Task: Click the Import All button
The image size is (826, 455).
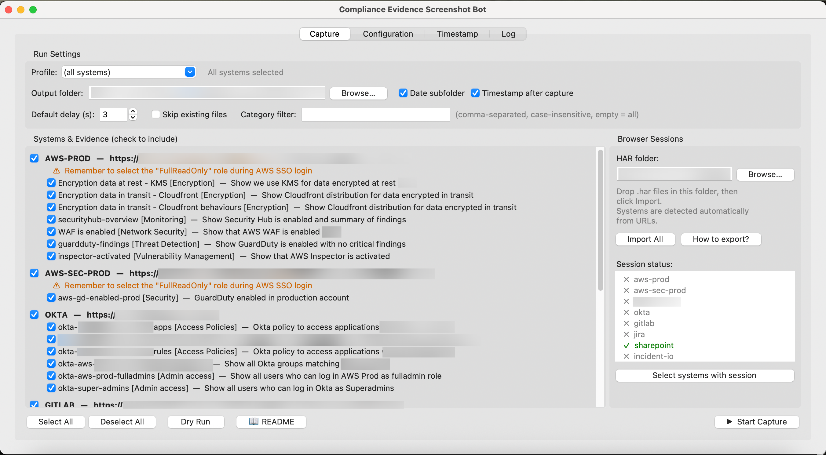Action: (x=645, y=239)
